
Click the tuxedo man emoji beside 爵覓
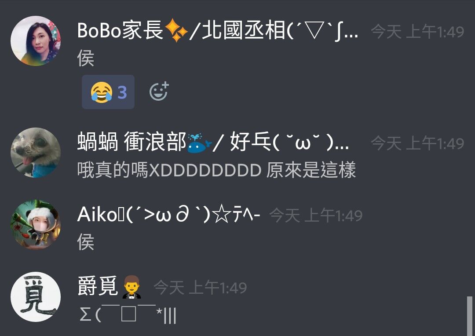(132, 287)
